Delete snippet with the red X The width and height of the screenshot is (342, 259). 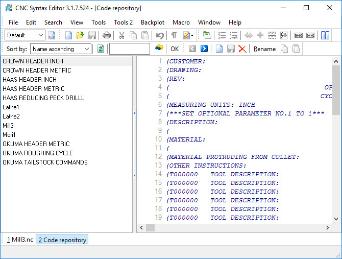(242, 49)
